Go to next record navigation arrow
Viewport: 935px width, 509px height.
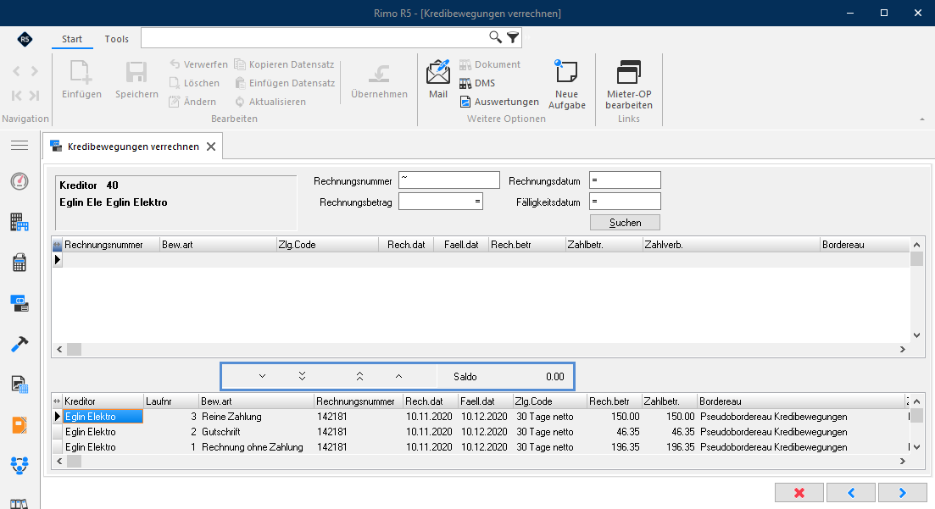click(x=35, y=71)
